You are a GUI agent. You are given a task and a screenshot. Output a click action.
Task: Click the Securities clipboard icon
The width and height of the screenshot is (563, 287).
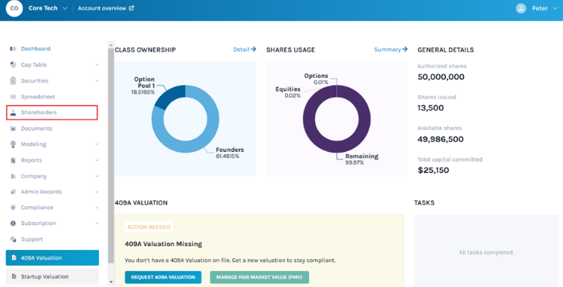click(13, 81)
